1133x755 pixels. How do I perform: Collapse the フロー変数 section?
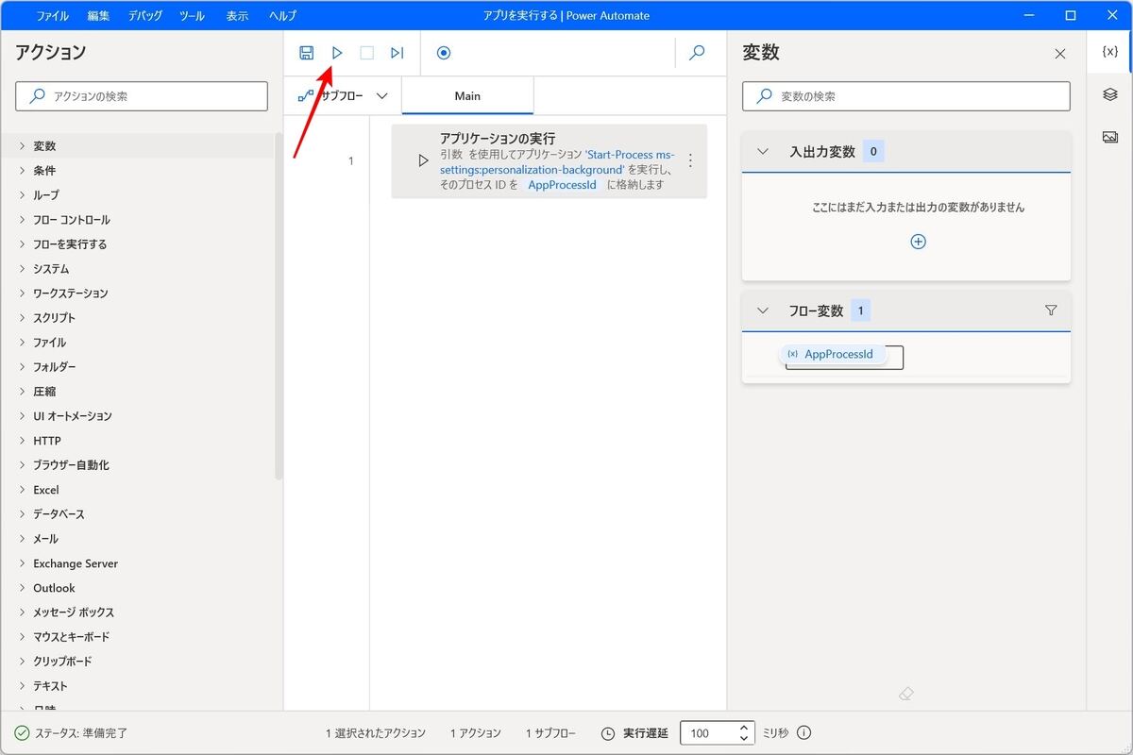[764, 310]
